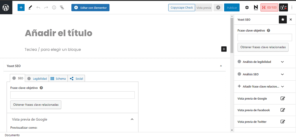
Task: Focus sidebar Frase clave objetivo input
Action: pyautogui.click(x=265, y=37)
